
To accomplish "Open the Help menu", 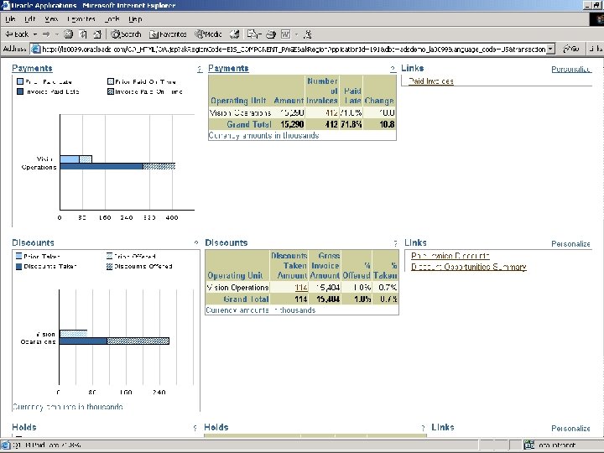I will 135,18.
